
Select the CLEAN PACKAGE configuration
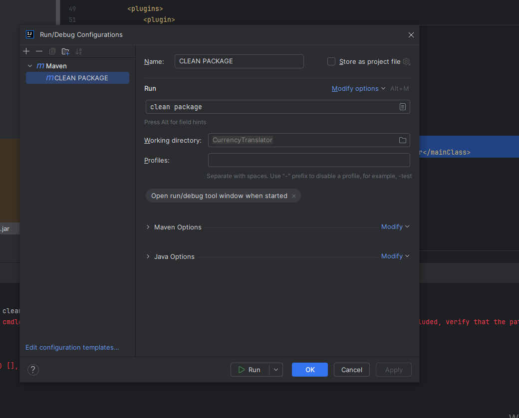click(x=81, y=78)
